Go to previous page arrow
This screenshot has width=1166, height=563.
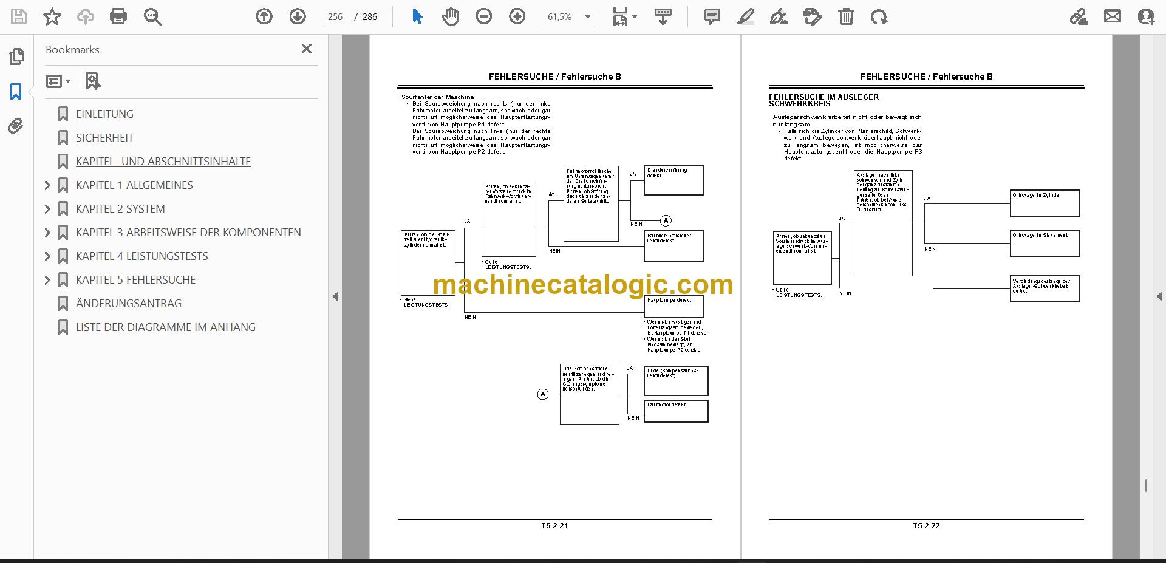(x=264, y=16)
